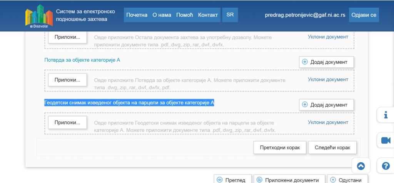Viewport: 394px width, 183px height.
Task: Add document for Потврда за објекте категорије А
Action: pos(326,62)
